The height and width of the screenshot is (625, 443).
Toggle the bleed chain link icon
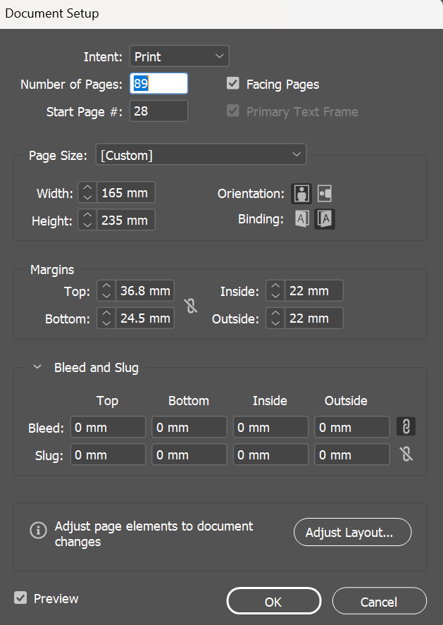click(406, 427)
